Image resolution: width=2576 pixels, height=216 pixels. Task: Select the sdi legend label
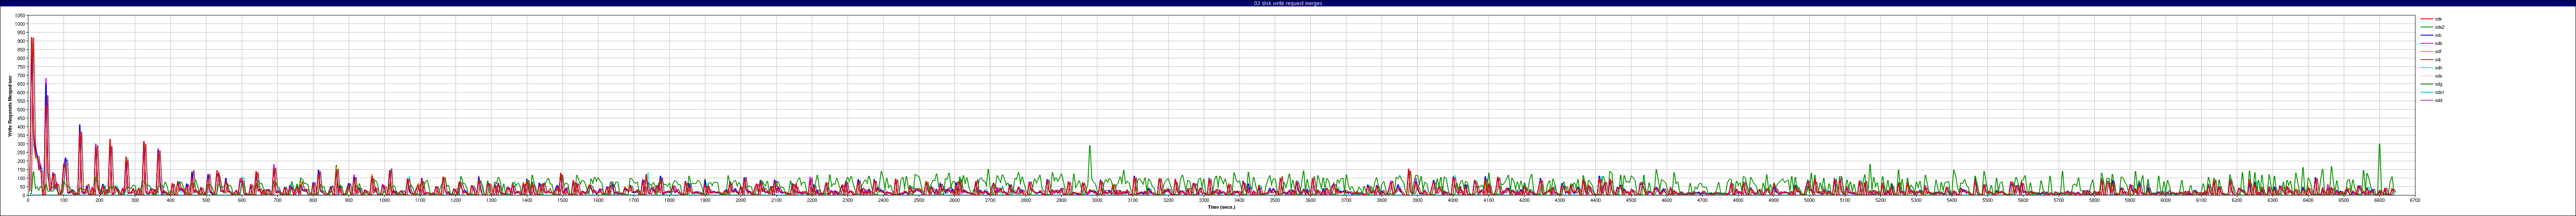coord(2438,59)
